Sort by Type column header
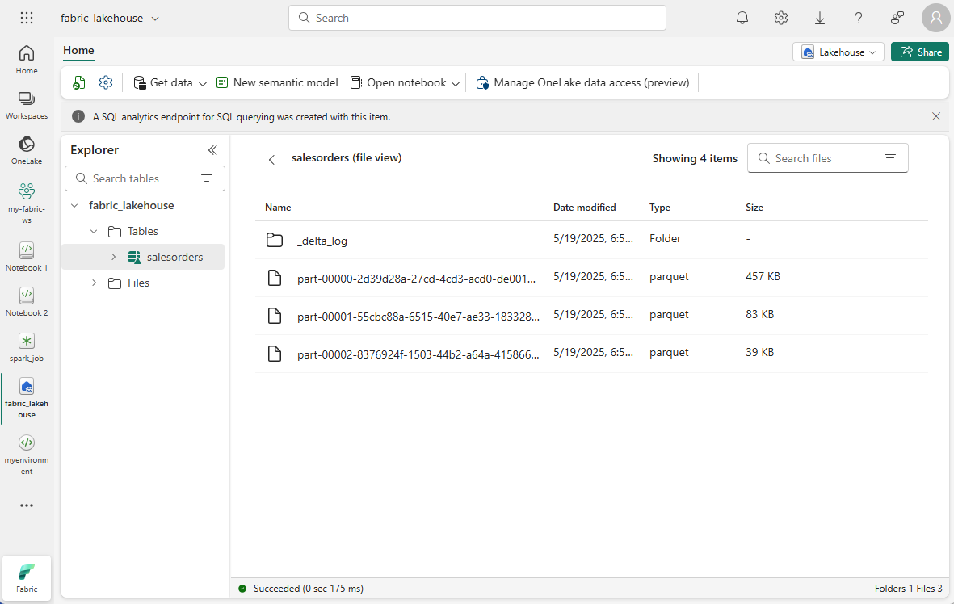Screen dimensions: 954x604 point(659,208)
